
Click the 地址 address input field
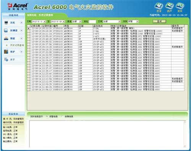point(92,21)
